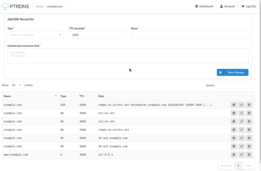Image resolution: width=261 pixels, height=171 pixels.
Task: Select the 127.0.0.1 data cell
Action: (106, 155)
